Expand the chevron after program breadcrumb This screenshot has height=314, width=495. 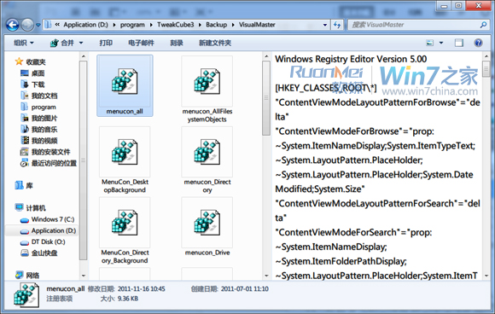click(x=151, y=25)
